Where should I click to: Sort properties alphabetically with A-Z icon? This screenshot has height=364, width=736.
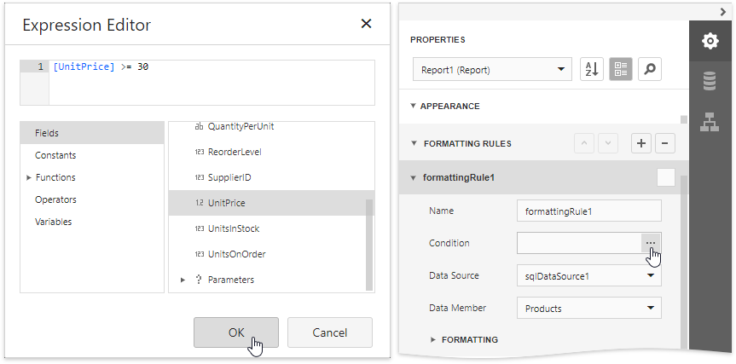pos(592,70)
